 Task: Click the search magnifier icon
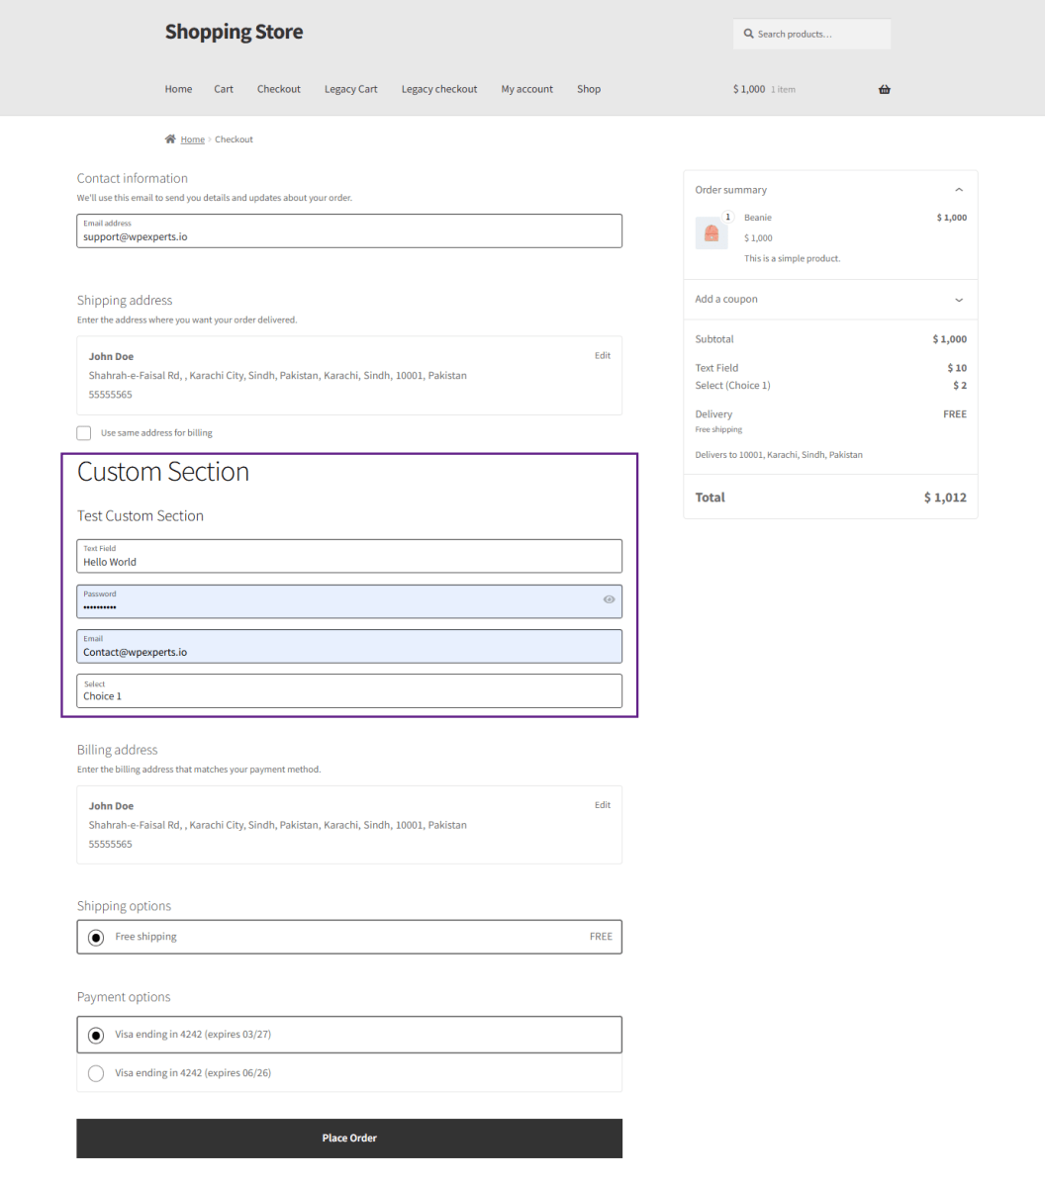[x=749, y=34]
